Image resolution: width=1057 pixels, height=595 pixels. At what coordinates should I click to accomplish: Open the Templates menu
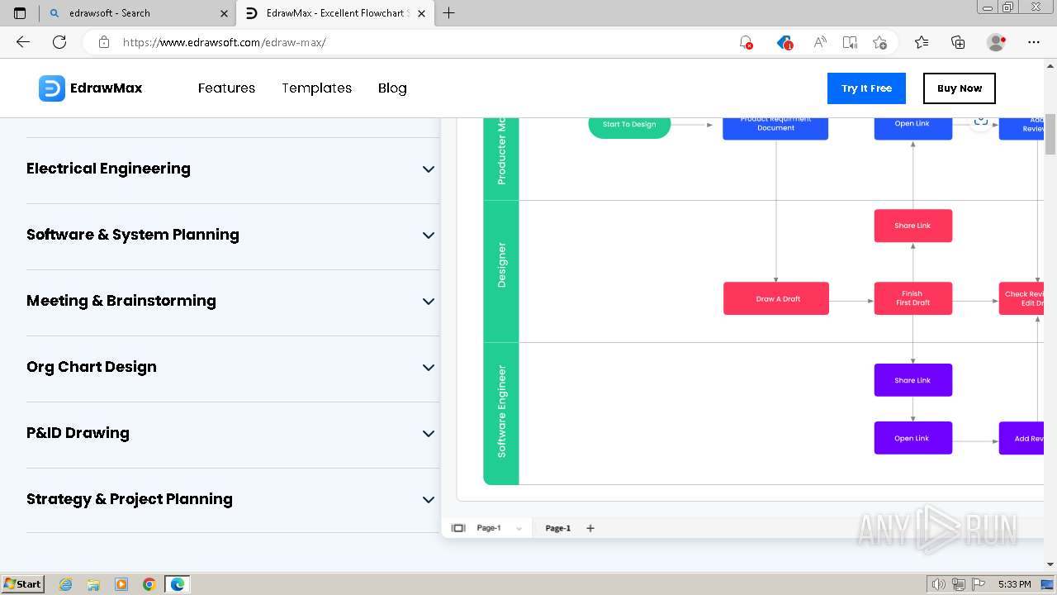click(x=316, y=88)
